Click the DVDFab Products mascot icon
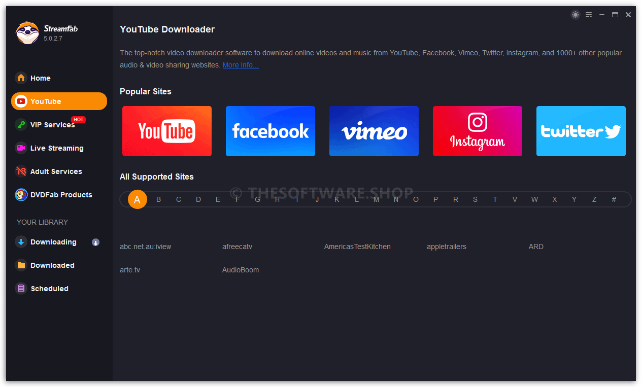Screen dimensions: 642x387 [x=21, y=195]
